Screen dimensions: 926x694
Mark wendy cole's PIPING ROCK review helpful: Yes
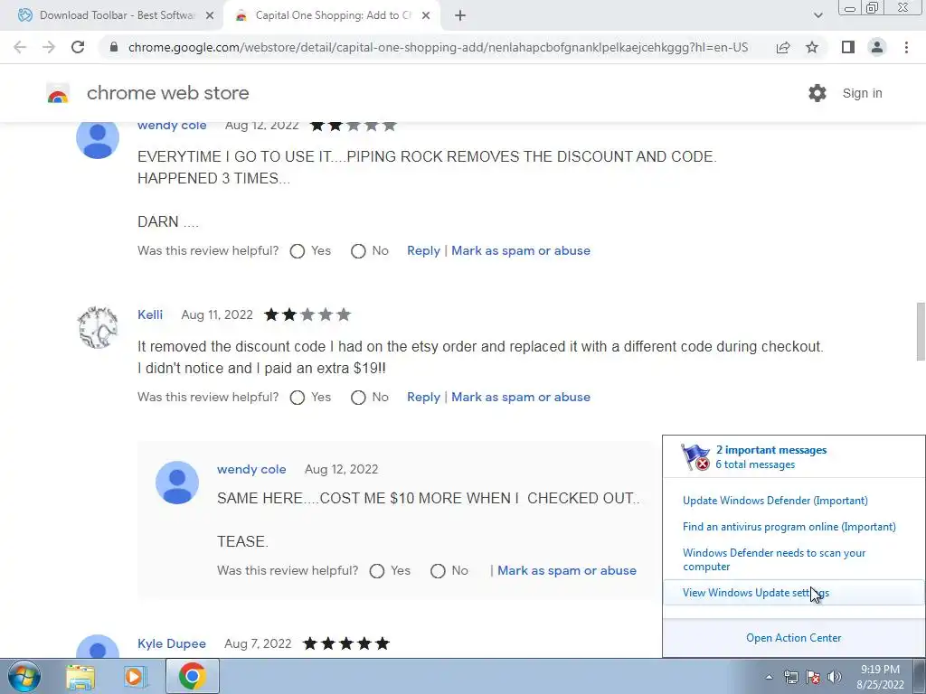pos(298,251)
